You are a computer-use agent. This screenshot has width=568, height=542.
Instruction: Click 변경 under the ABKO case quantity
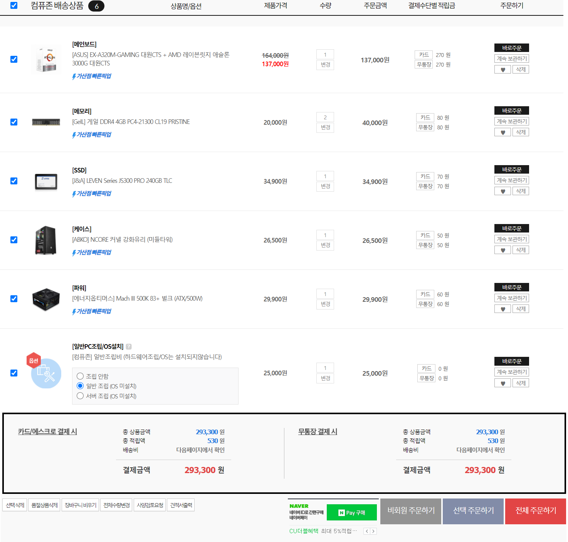pyautogui.click(x=325, y=245)
